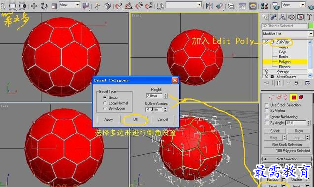Open the Edit Named Selection Sets icon
The width and height of the screenshot is (314, 187).
click(x=160, y=6)
